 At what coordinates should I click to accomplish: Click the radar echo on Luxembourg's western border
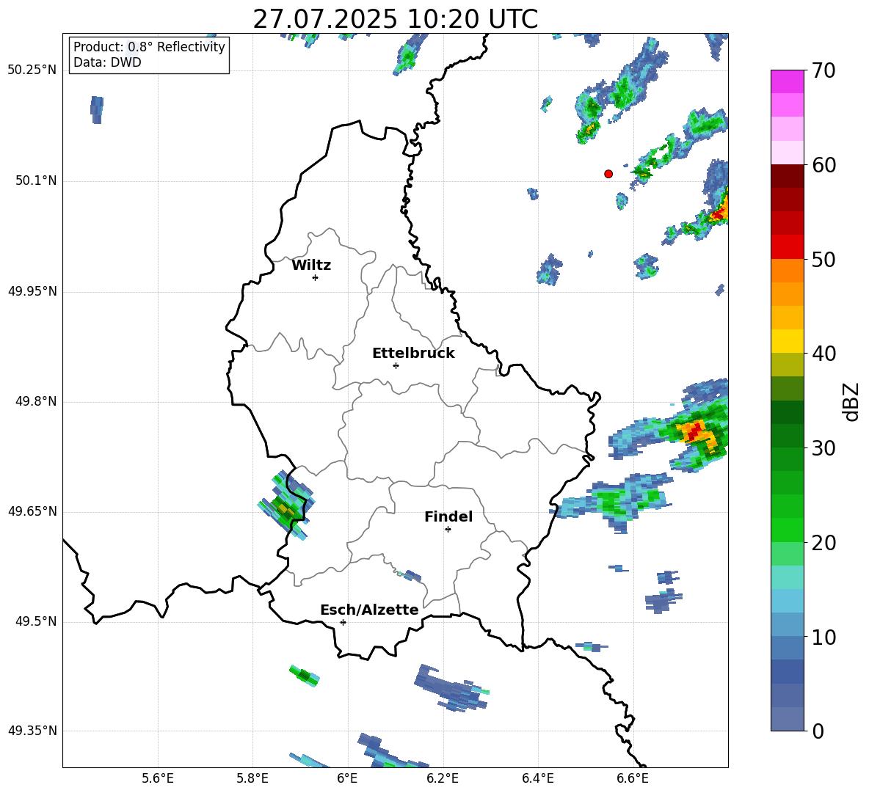click(x=285, y=505)
